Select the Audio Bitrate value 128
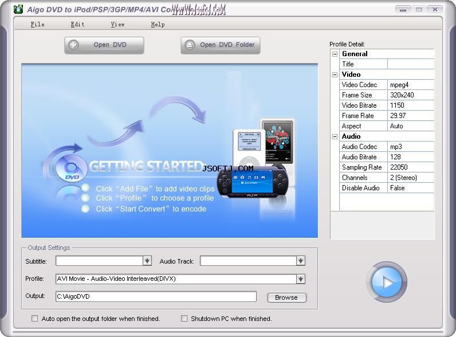The height and width of the screenshot is (337, 456). (x=411, y=157)
